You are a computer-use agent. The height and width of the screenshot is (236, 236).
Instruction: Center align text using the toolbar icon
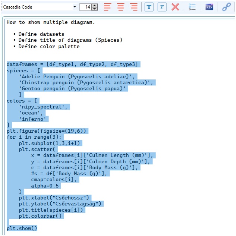pyautogui.click(x=120, y=7)
